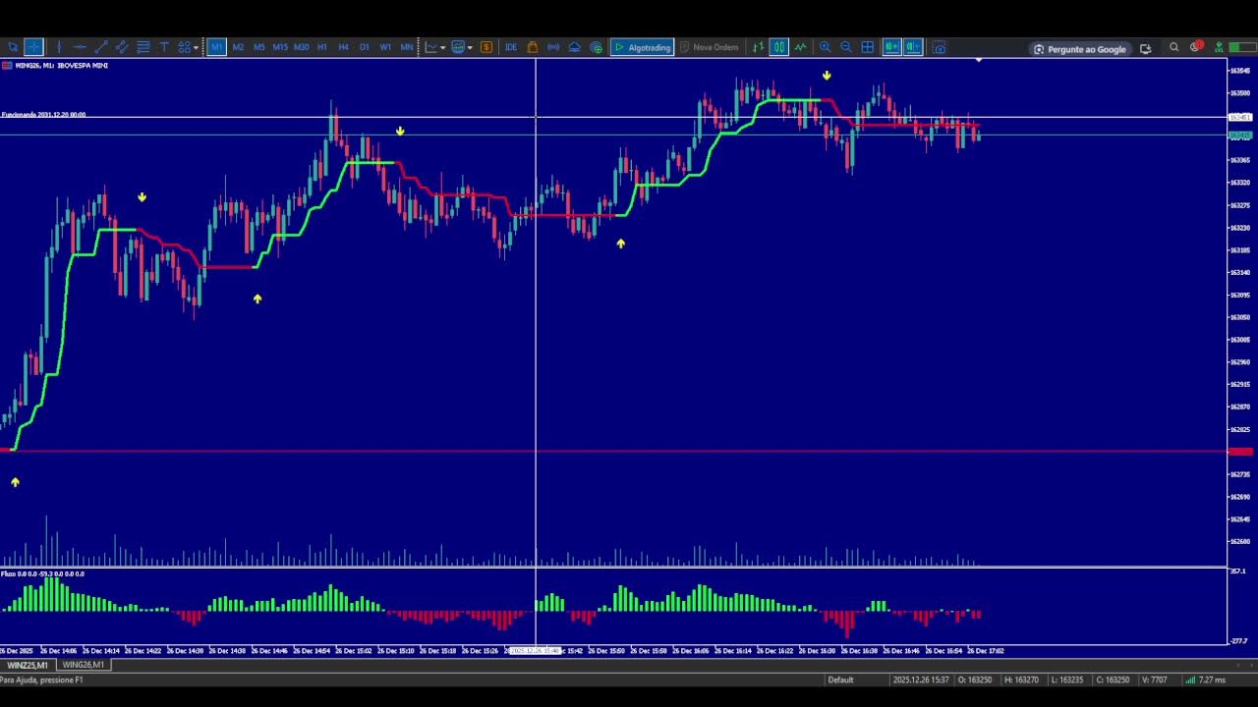Open the notifications icon with red badge
This screenshot has width=1258, height=707.
click(1196, 46)
